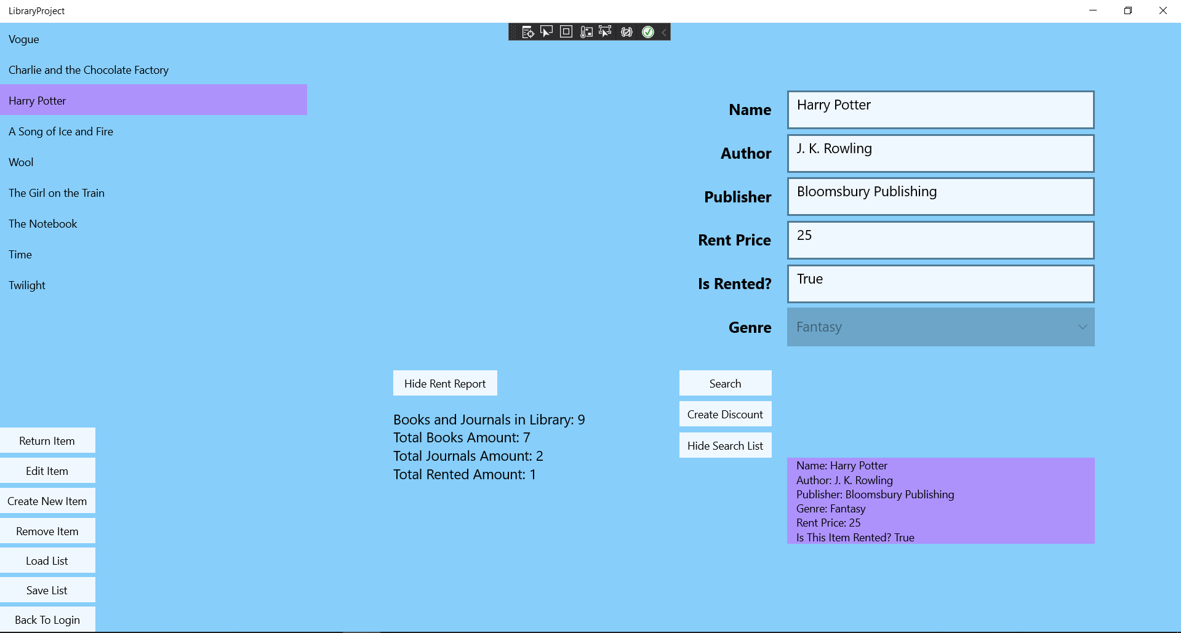This screenshot has width=1181, height=633.
Task: Click the thermometer layout debug icon
Action: [586, 32]
